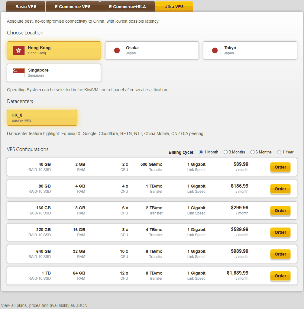Click the Datacenter feature highlight text

(x=105, y=134)
